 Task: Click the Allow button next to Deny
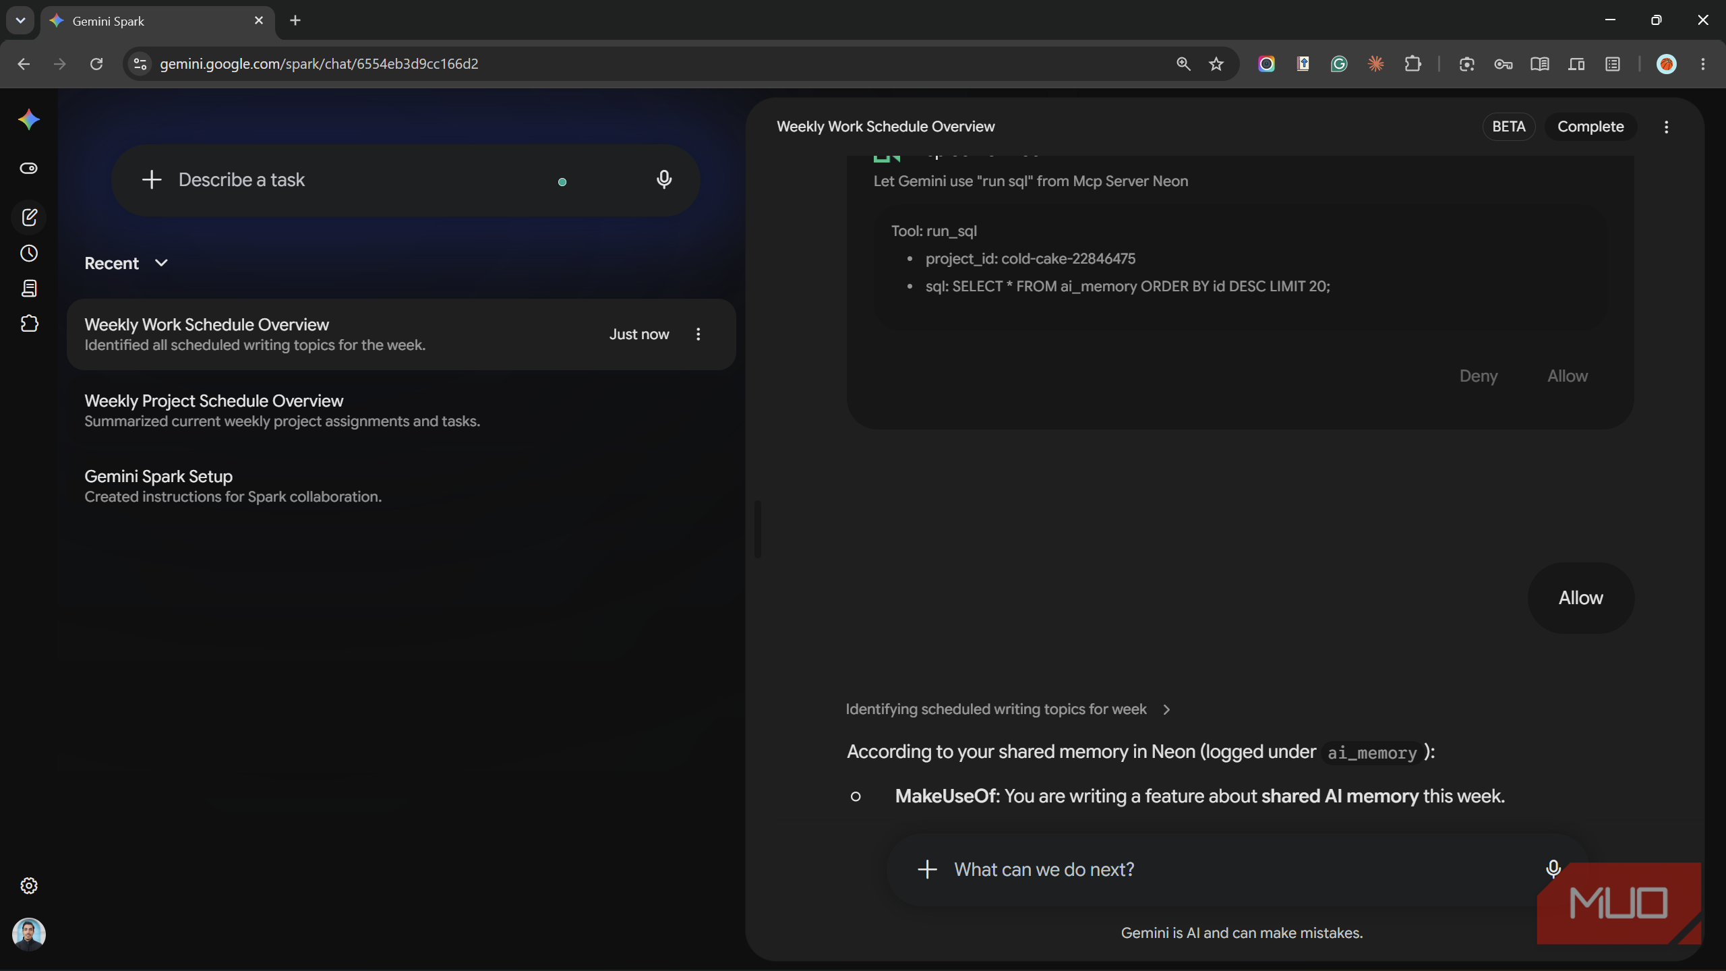1568,376
